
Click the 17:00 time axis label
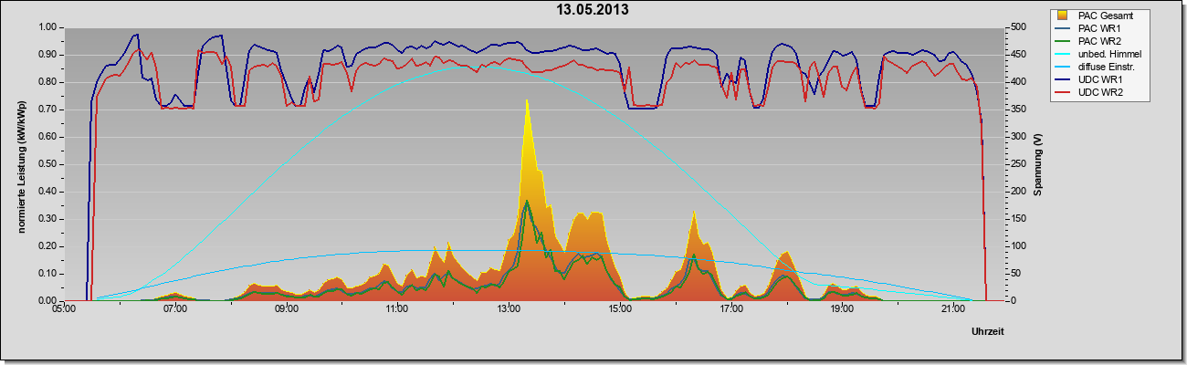(x=731, y=310)
